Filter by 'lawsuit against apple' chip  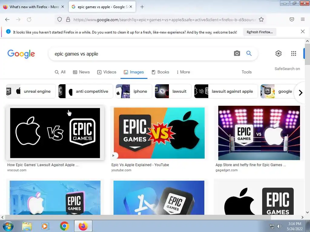(x=226, y=91)
